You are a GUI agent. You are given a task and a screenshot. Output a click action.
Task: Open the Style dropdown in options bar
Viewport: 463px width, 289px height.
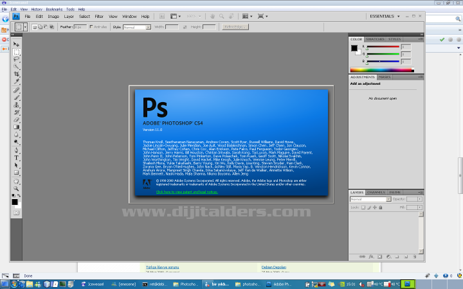(x=137, y=27)
